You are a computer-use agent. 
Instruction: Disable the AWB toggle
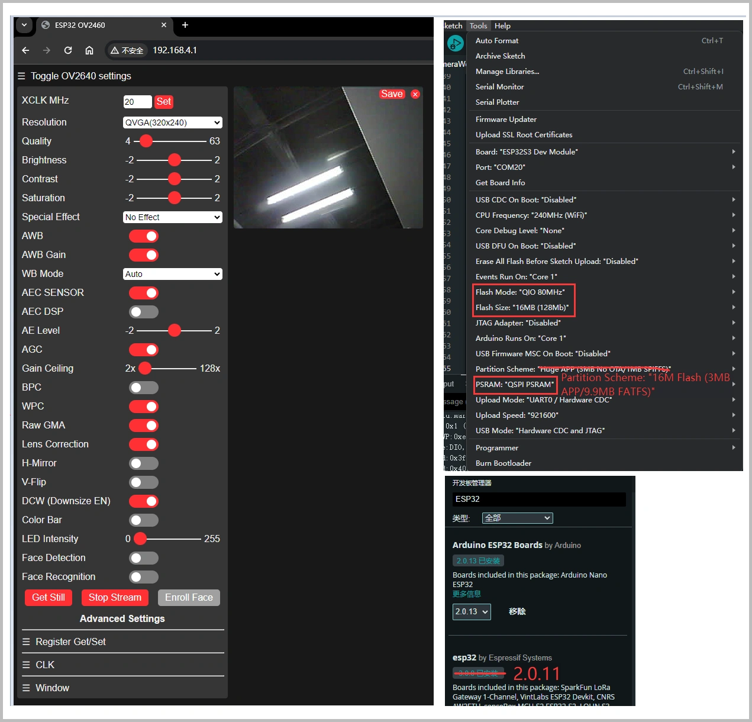143,236
